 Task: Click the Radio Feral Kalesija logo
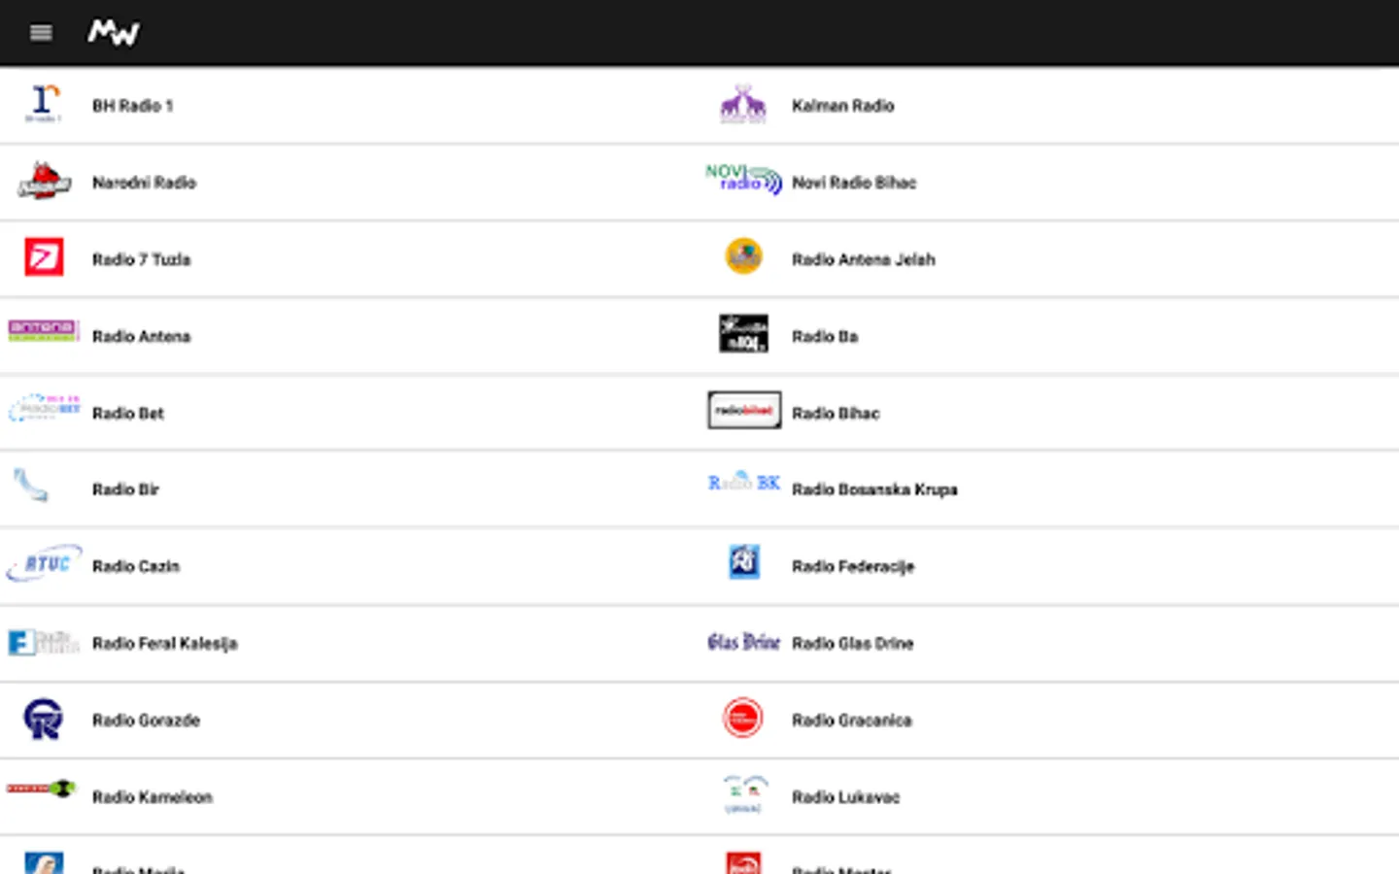point(44,642)
